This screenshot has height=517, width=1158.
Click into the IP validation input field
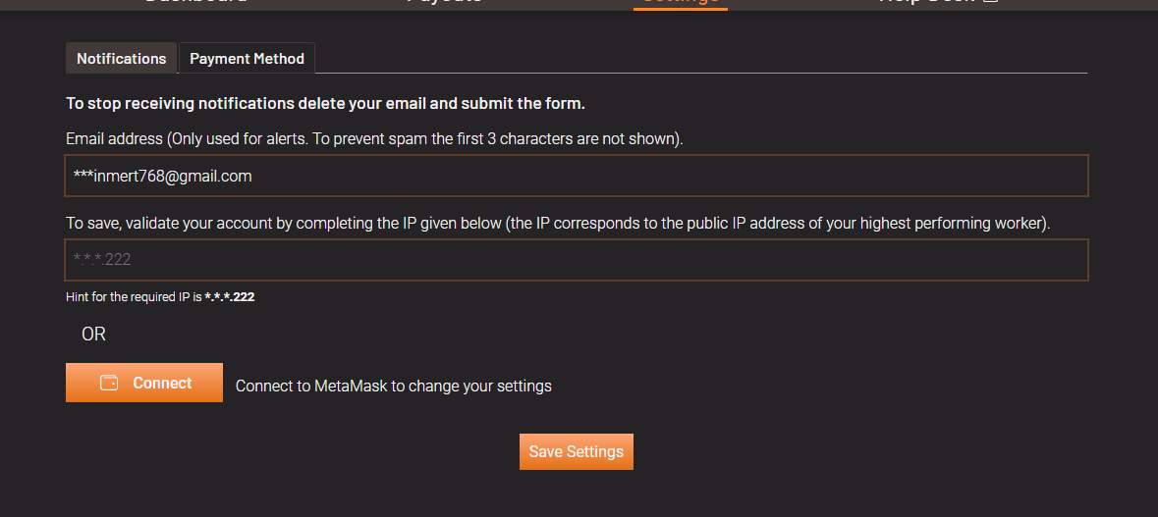pyautogui.click(x=577, y=260)
